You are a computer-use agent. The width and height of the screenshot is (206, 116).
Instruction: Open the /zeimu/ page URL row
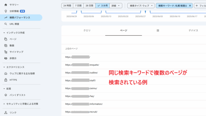[x=134, y=89]
